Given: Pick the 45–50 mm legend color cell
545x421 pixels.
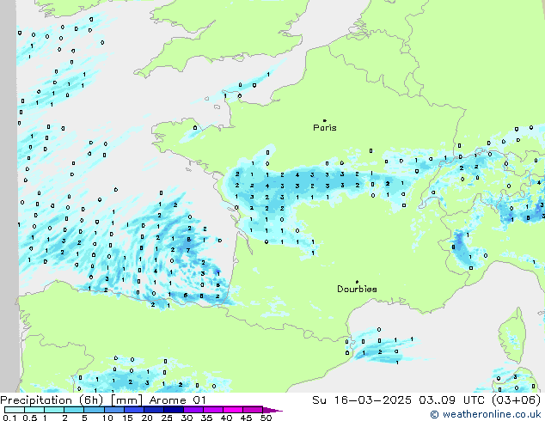Looking at the screenshot, I should tap(253, 410).
